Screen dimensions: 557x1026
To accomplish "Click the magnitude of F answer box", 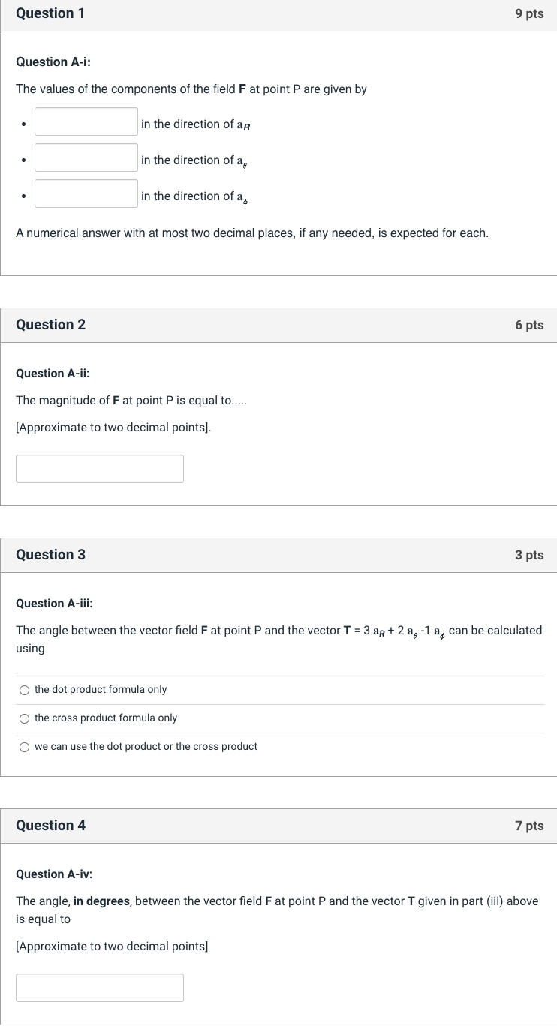I will [99, 468].
